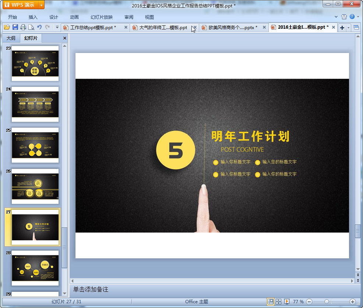Expand the Help icon dropdown arrow

click(x=358, y=17)
